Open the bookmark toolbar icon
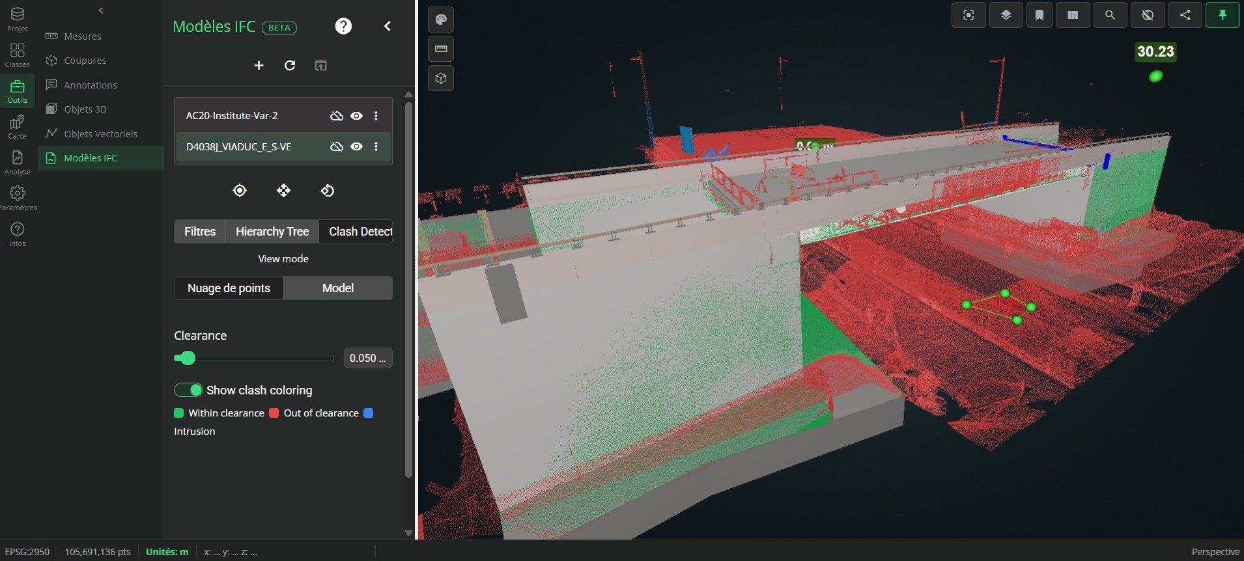 [x=1039, y=15]
